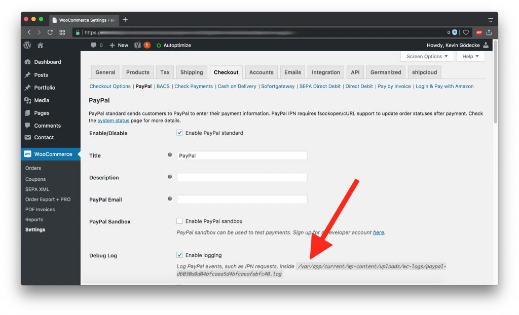Open the Tax tab

[x=165, y=72]
